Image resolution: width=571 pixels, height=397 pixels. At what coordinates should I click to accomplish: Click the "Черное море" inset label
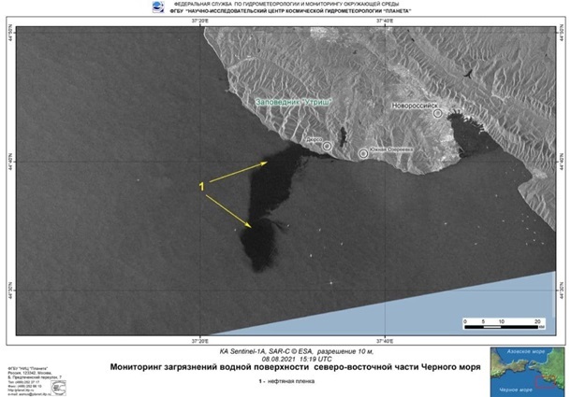[516, 390]
